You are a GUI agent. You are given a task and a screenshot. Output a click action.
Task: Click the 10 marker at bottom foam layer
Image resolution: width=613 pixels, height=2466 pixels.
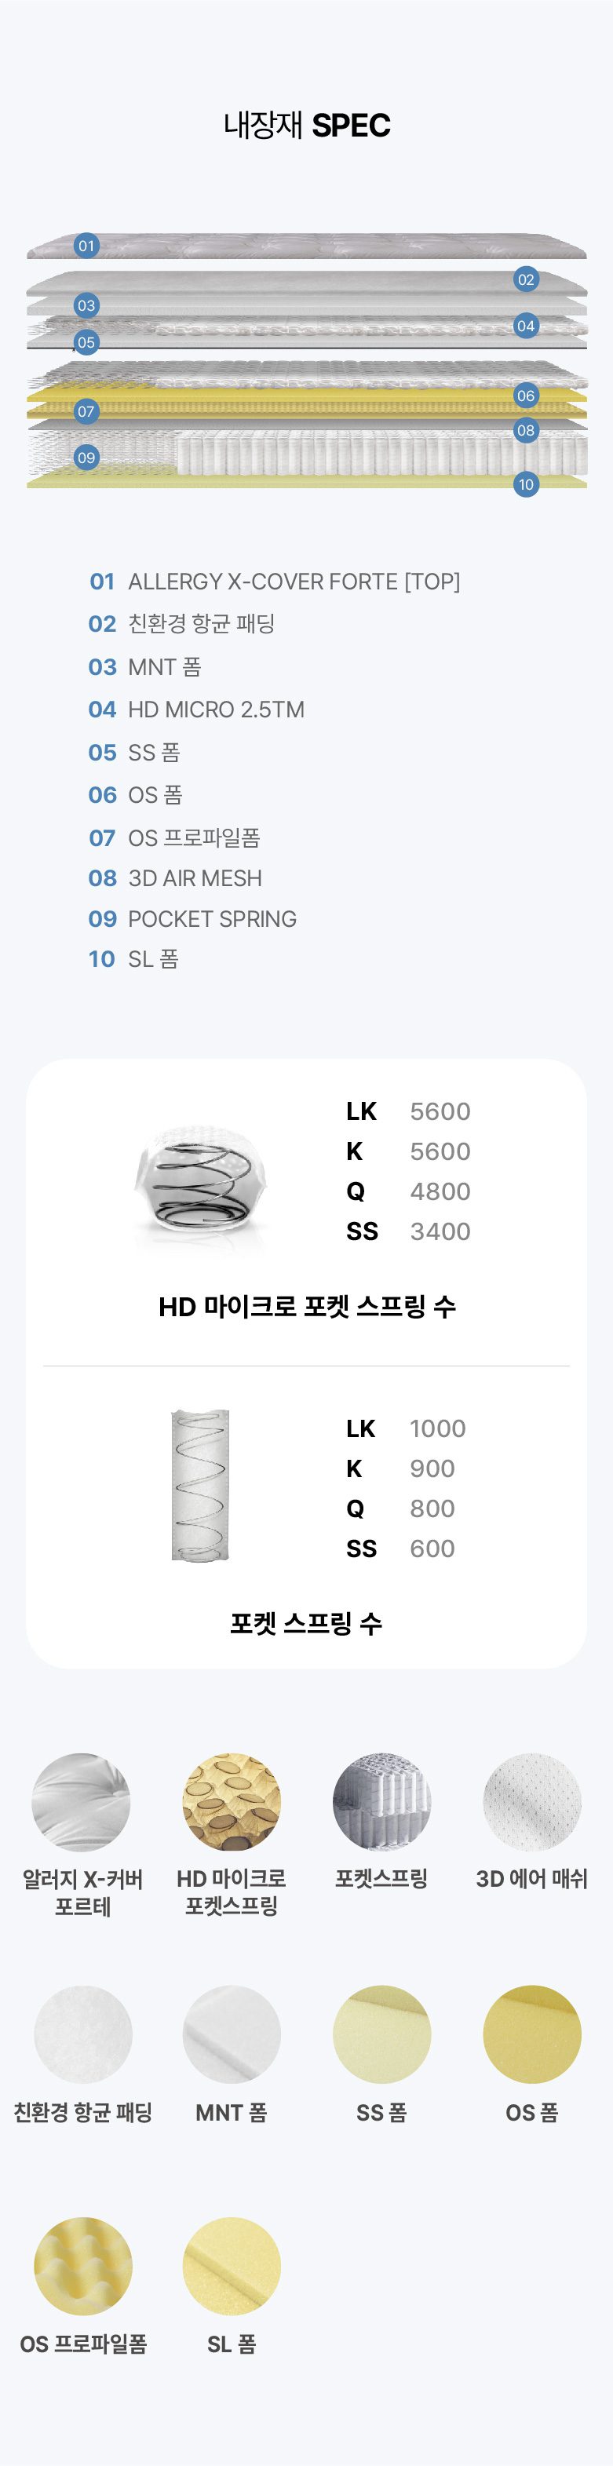pos(526,484)
